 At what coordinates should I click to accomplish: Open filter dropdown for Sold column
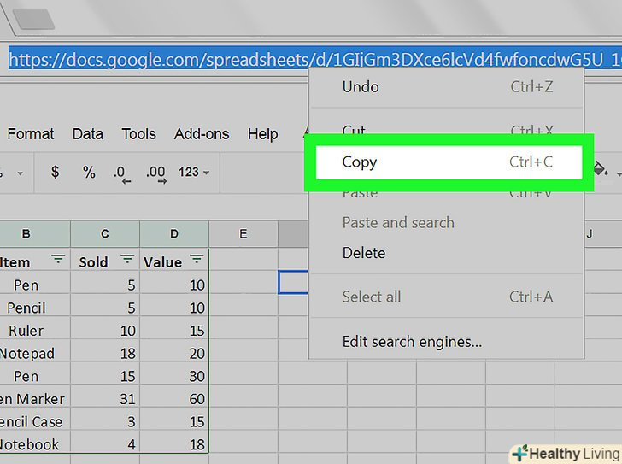[x=127, y=260]
